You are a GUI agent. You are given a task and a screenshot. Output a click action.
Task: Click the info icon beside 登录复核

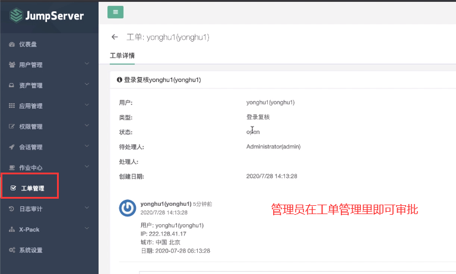coord(119,79)
